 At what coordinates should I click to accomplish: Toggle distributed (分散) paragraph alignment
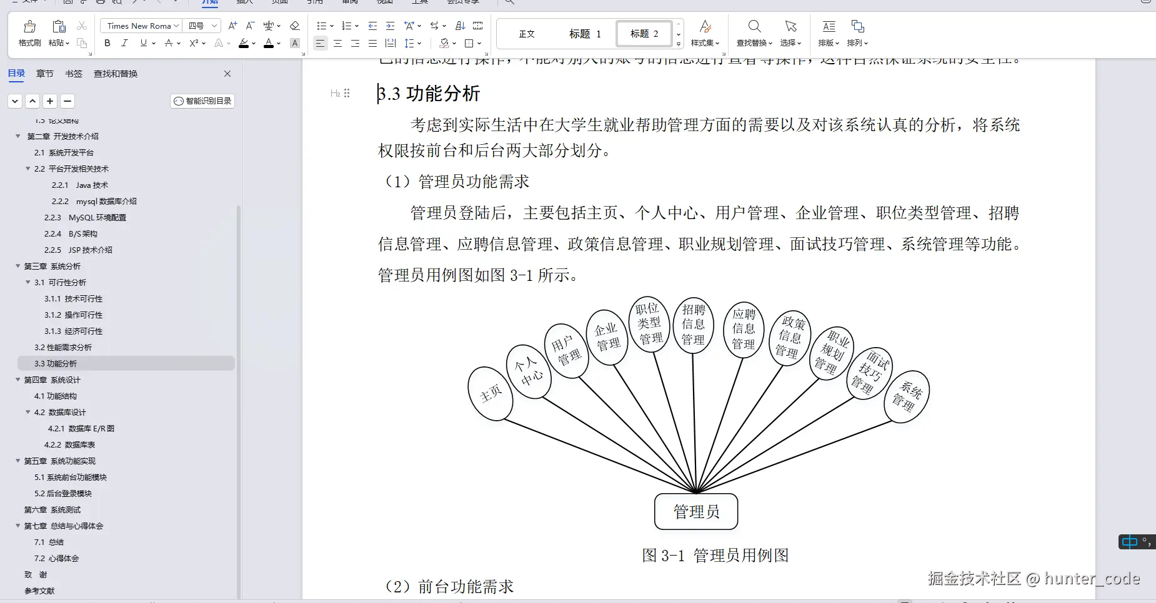[391, 43]
